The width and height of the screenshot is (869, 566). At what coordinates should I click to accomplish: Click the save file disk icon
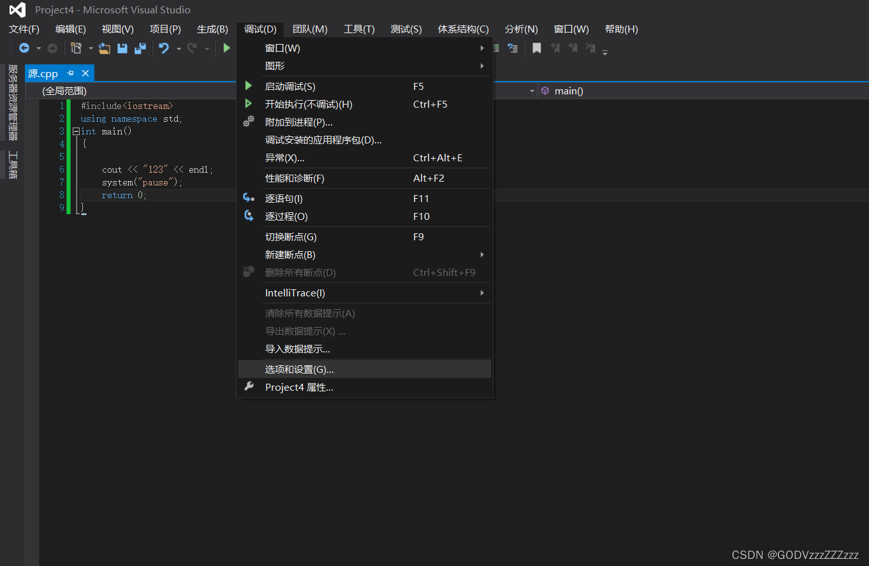point(122,48)
